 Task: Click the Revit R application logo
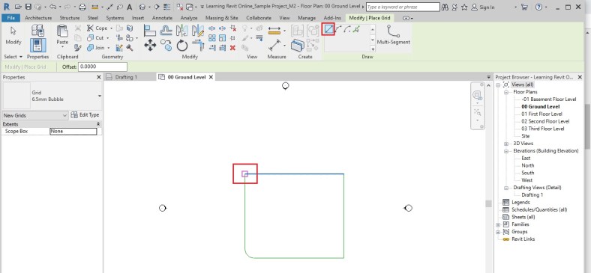point(6,7)
